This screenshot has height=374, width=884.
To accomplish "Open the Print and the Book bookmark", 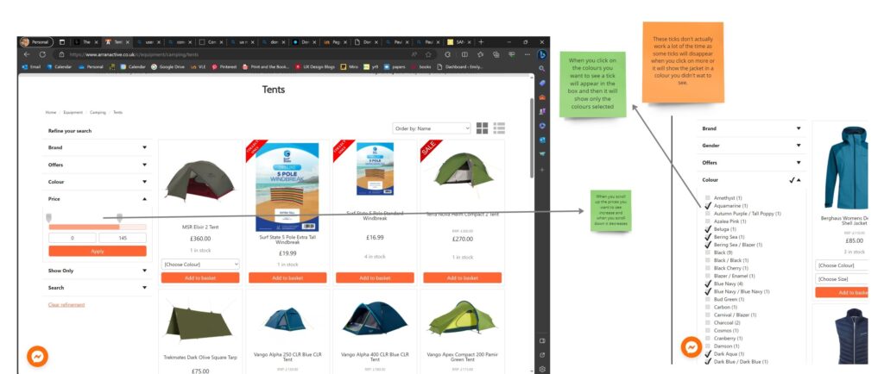I will [266, 66].
